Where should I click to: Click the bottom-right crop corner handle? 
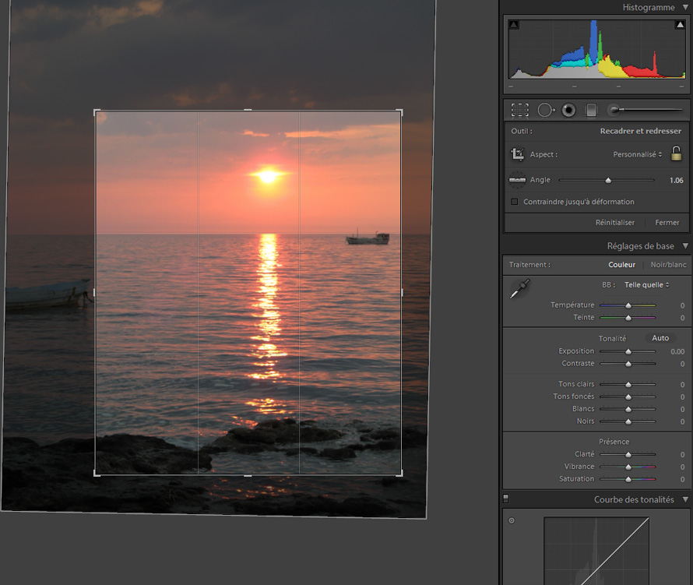tap(399, 473)
